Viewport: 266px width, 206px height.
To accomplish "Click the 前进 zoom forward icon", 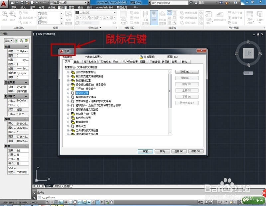I will coord(13,16).
